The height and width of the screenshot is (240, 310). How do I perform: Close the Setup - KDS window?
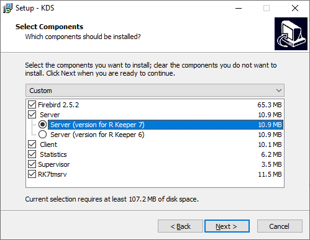point(295,8)
